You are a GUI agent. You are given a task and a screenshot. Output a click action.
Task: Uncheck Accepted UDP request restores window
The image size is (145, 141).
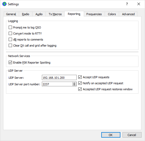(x=80, y=89)
